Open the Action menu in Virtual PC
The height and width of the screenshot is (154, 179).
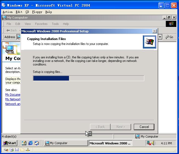coord(8,12)
